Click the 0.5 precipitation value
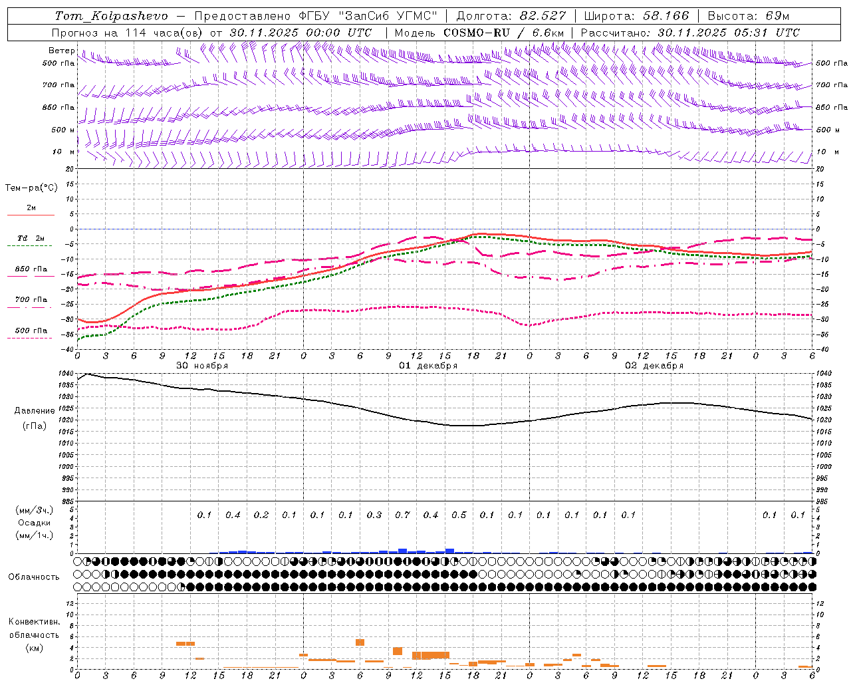 coord(459,515)
